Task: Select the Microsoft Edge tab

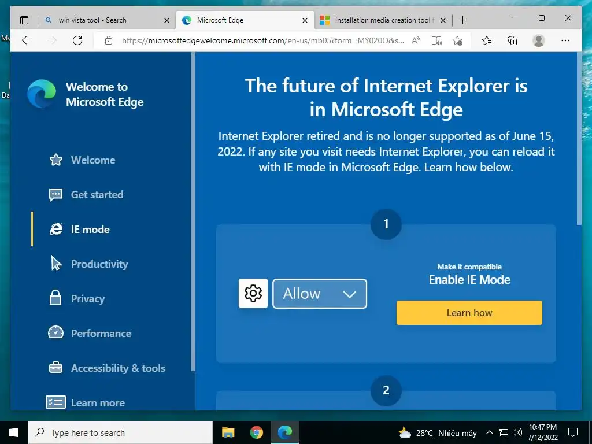Action: [x=245, y=20]
